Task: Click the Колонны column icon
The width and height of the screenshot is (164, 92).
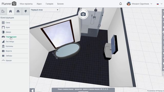Action: tap(3, 46)
